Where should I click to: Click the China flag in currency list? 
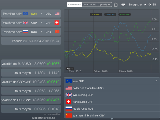[69, 115]
